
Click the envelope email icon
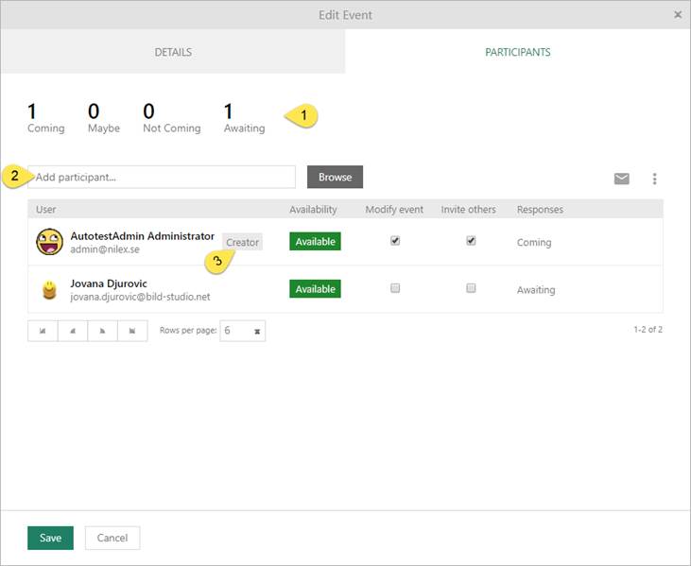[x=621, y=179]
